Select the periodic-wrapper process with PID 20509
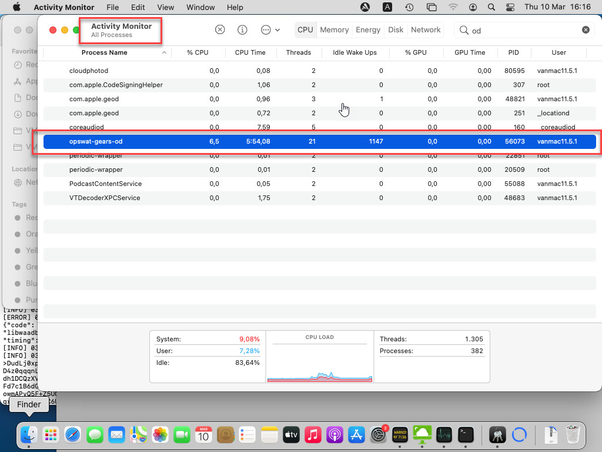The image size is (602, 452). [319, 169]
